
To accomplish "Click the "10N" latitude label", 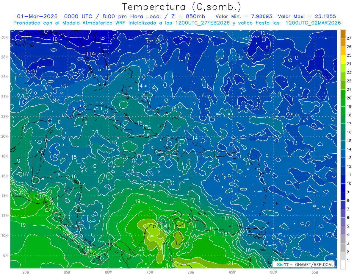I will [5, 236].
